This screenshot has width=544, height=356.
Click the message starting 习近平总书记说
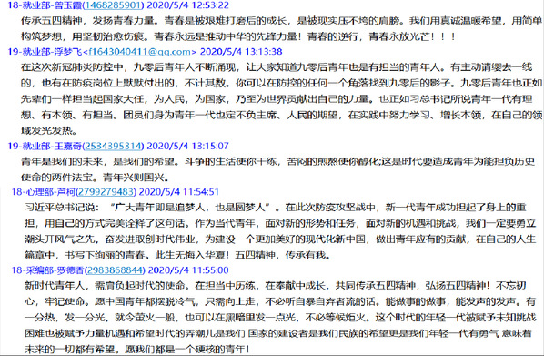pyautogui.click(x=280, y=231)
